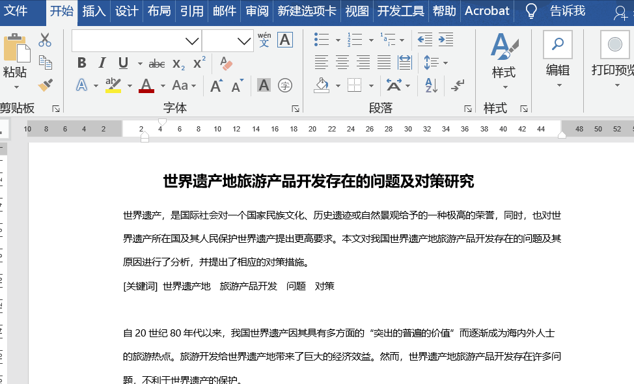The image size is (634, 384).
Task: Apply yellow text highlight color
Action: pos(113,85)
